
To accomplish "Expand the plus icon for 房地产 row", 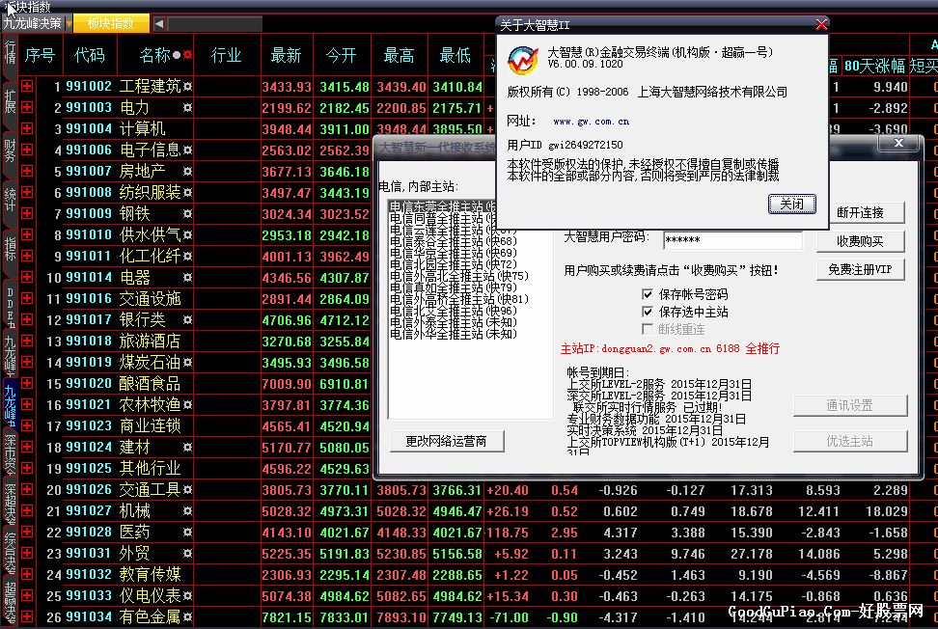I will coord(27,171).
